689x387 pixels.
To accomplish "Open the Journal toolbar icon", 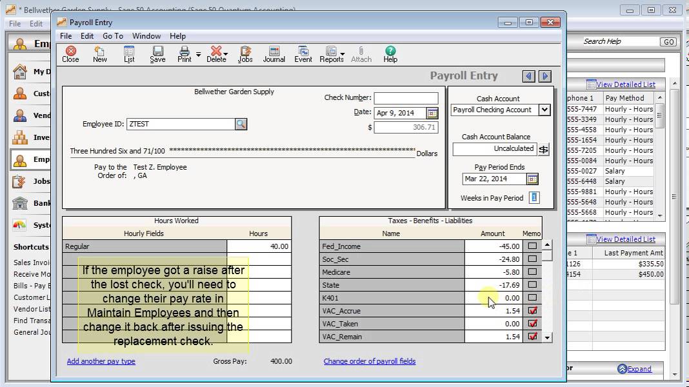I will 274,54.
